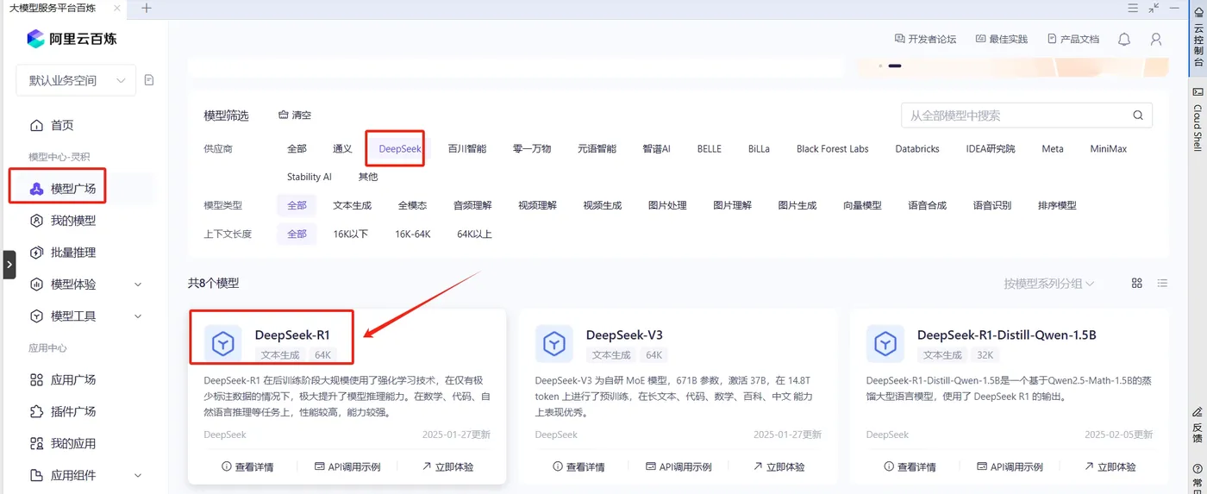Image resolution: width=1207 pixels, height=494 pixels.
Task: Select 语音识别 model type filter
Action: [992, 205]
